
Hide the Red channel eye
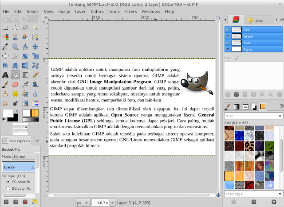point(228,30)
